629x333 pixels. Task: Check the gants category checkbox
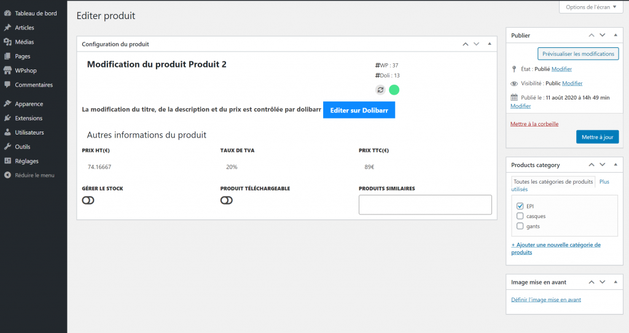(x=520, y=226)
